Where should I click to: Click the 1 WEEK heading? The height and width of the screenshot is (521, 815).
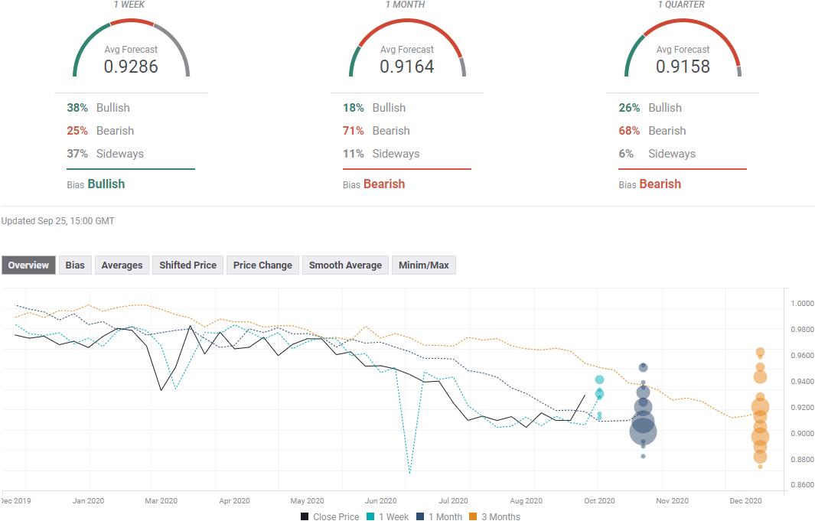(131, 4)
